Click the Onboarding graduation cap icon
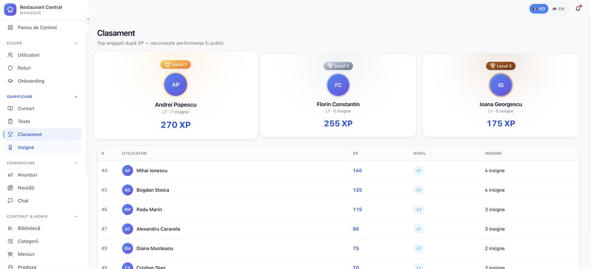The image size is (591, 269). [10, 81]
